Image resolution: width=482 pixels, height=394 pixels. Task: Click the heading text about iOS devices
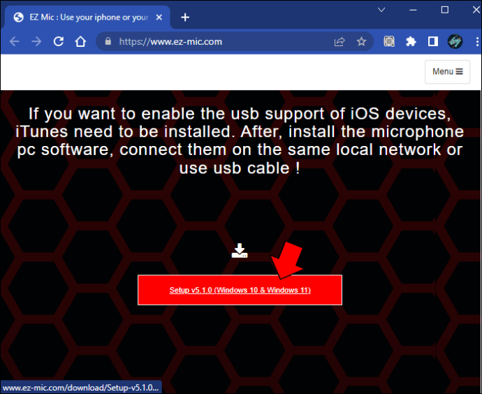tap(240, 140)
